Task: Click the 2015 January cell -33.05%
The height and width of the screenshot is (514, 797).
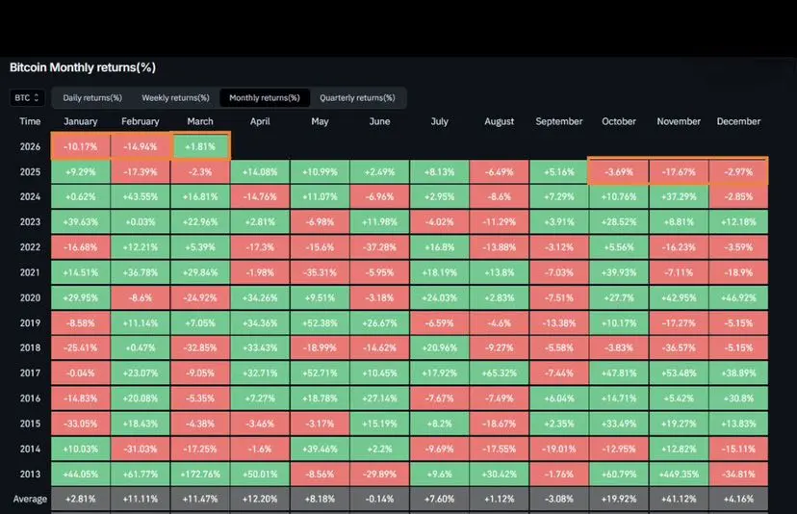Action: (x=81, y=424)
